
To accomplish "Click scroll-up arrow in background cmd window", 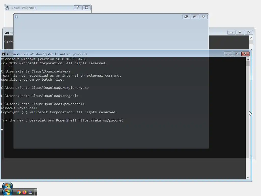I will (251, 38).
